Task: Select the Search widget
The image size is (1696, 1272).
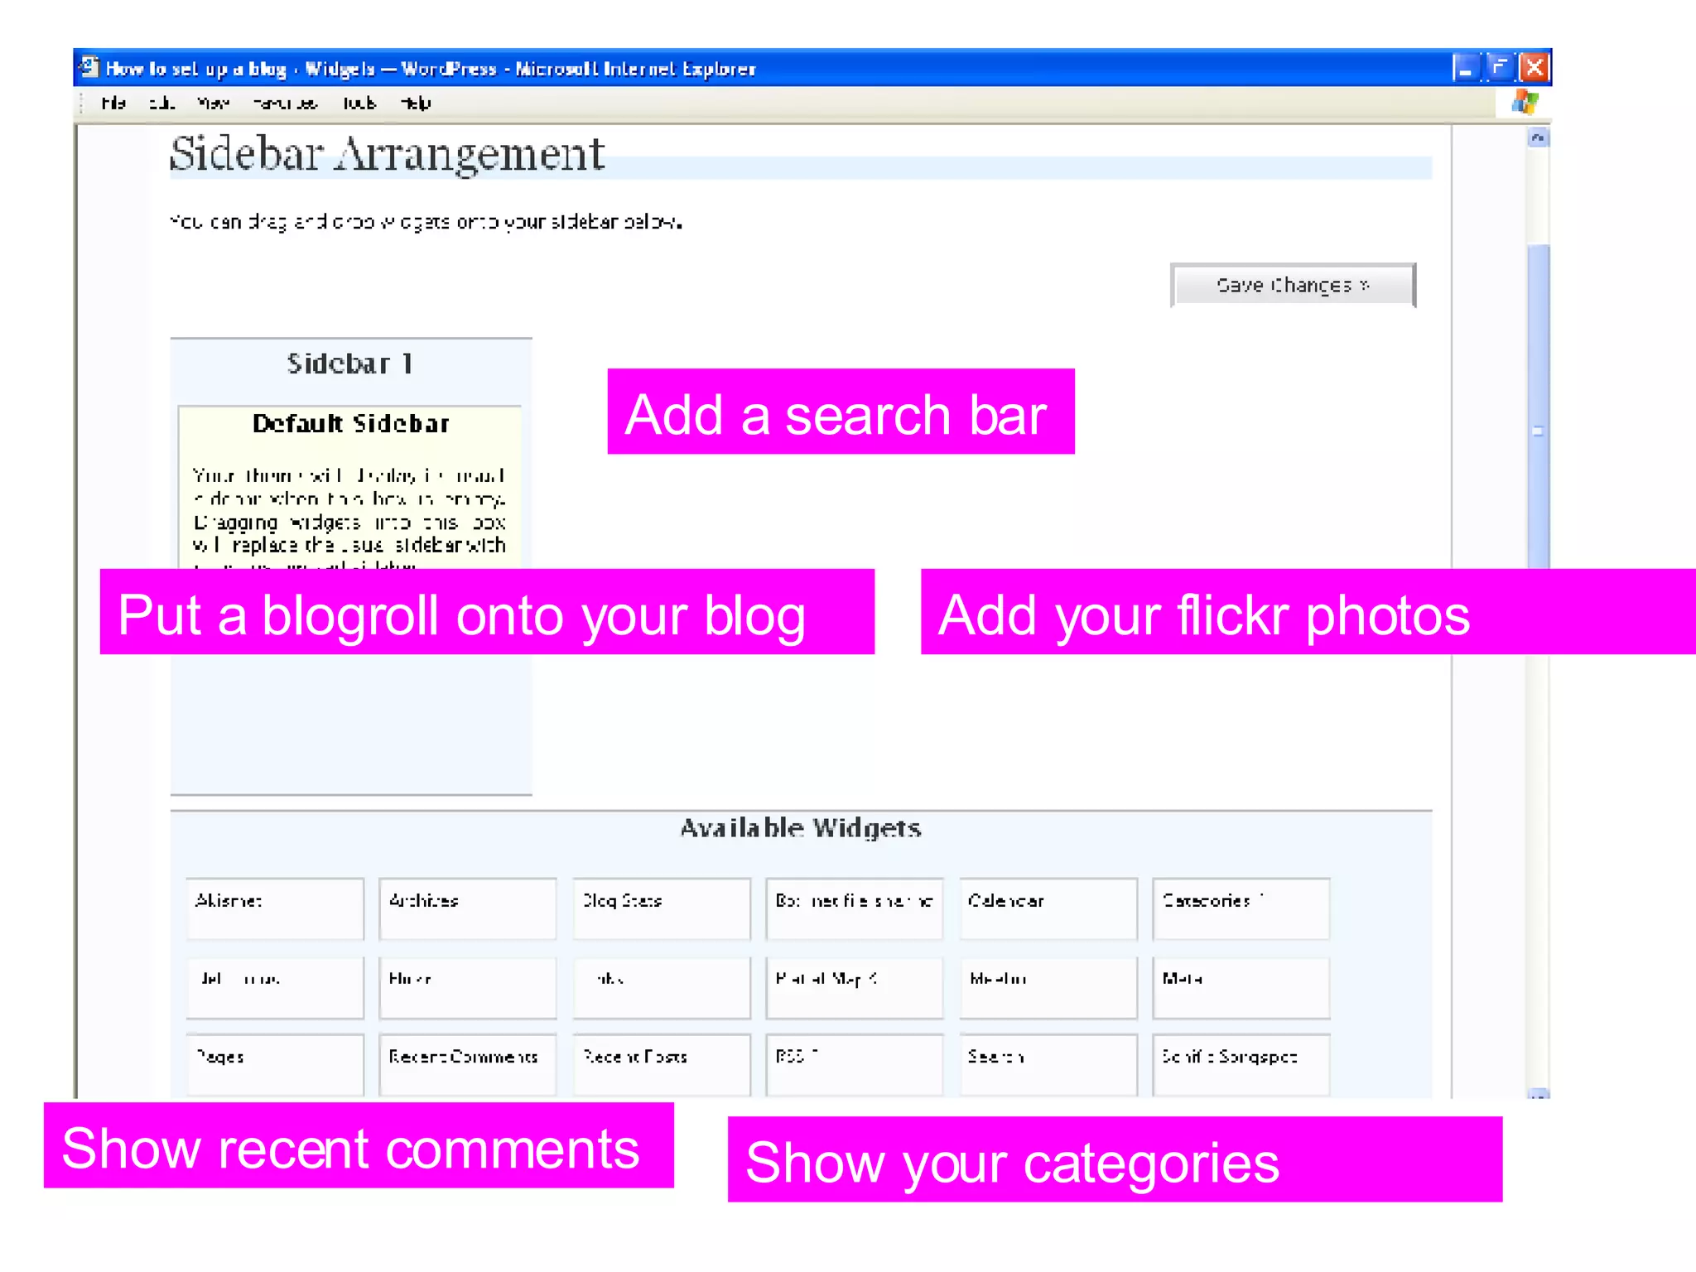Action: click(1048, 1065)
